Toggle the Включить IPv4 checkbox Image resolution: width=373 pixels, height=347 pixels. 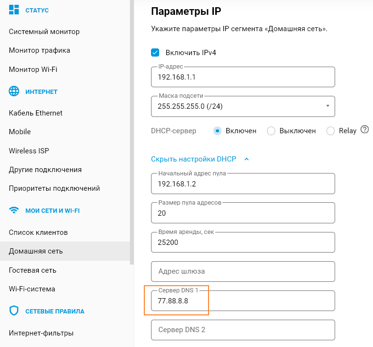tap(155, 53)
